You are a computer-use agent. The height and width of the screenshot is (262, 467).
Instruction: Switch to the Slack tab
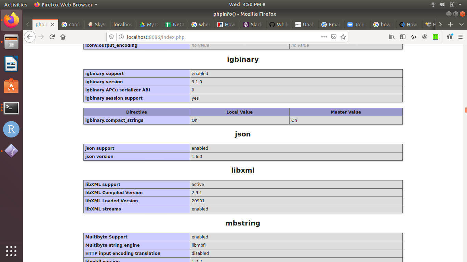[253, 24]
